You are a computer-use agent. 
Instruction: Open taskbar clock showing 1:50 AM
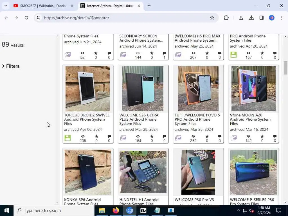[264, 210]
